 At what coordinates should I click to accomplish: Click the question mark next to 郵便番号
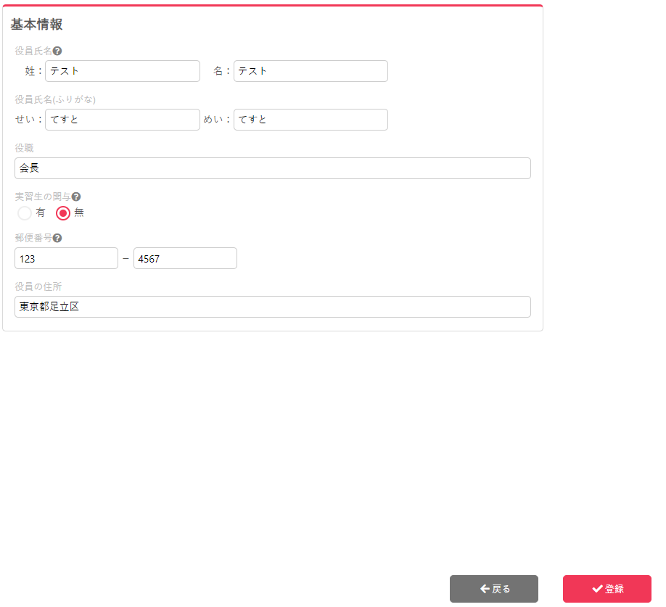click(57, 238)
